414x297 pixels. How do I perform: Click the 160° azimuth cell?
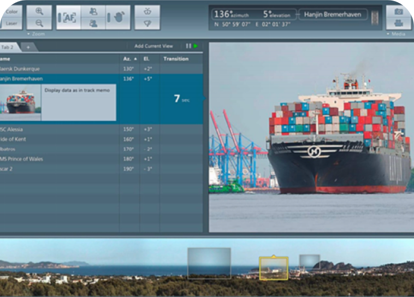(128, 139)
